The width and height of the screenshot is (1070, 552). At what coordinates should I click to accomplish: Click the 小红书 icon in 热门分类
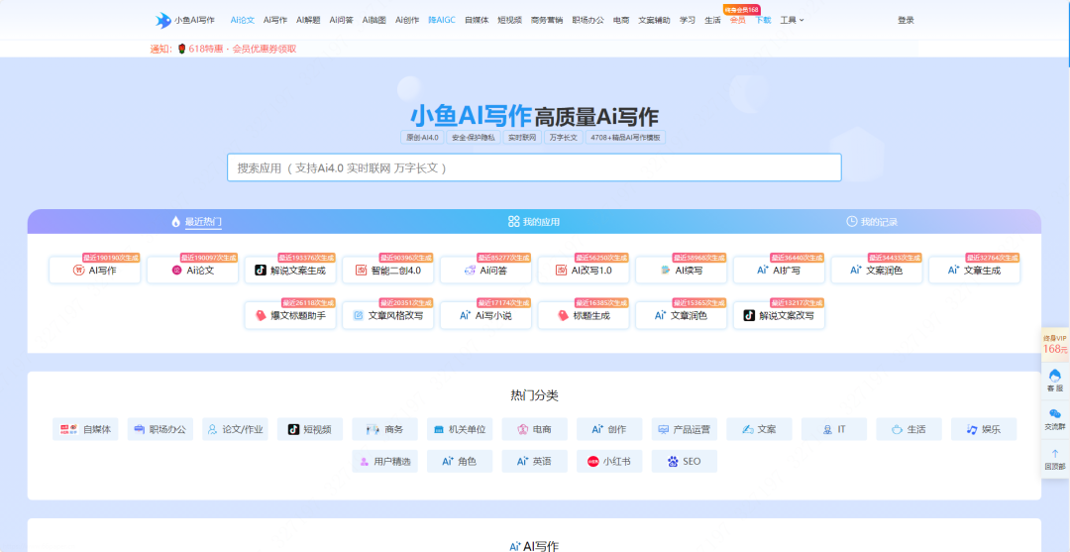[593, 461]
